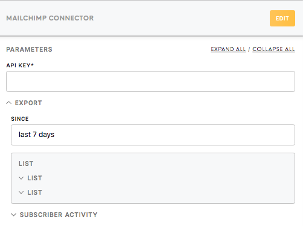Click the SINCE field showing last 7 days
Image resolution: width=303 pixels, height=226 pixels.
coord(153,135)
